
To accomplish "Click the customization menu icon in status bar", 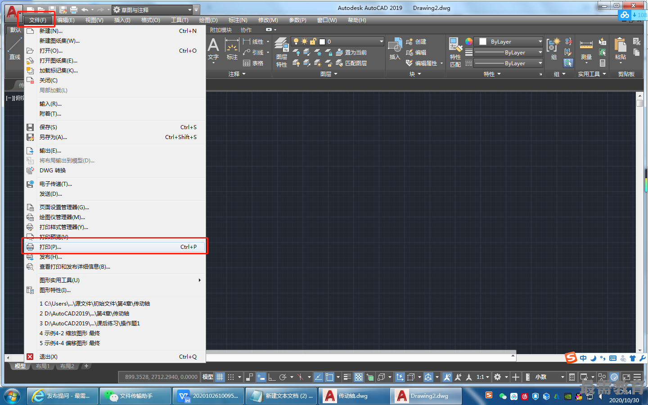I will (x=637, y=377).
